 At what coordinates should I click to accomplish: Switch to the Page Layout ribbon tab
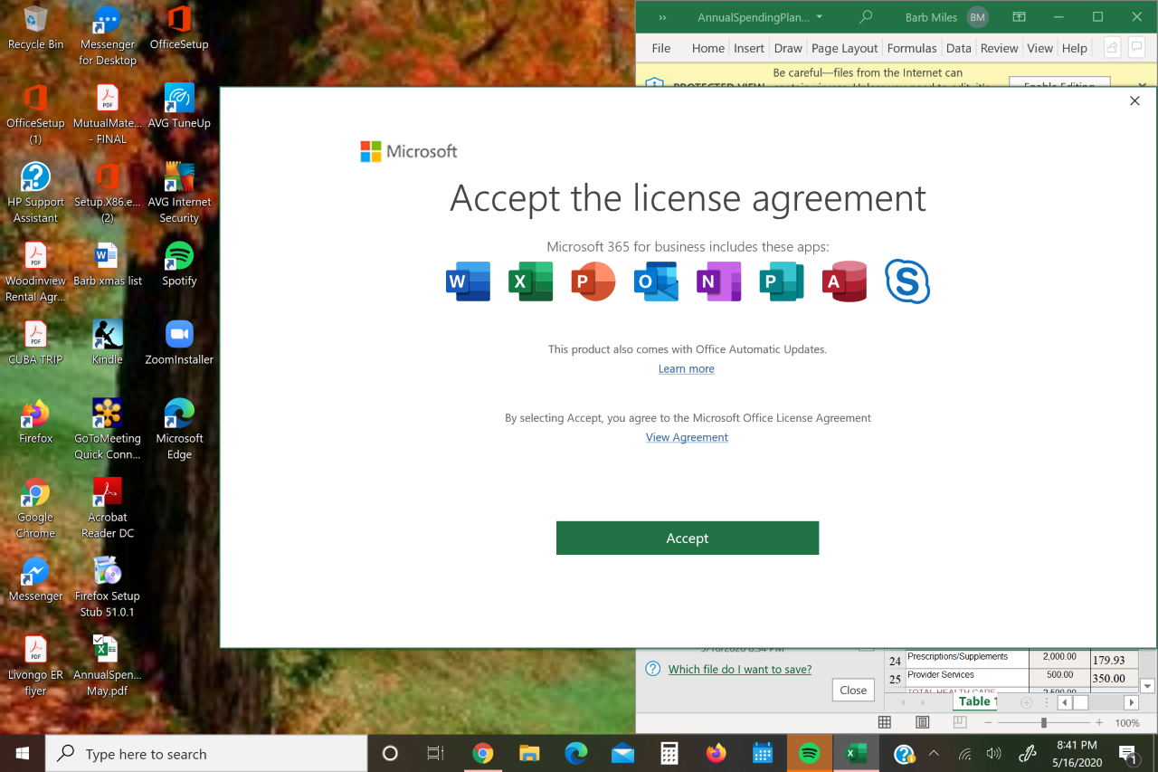pyautogui.click(x=844, y=48)
